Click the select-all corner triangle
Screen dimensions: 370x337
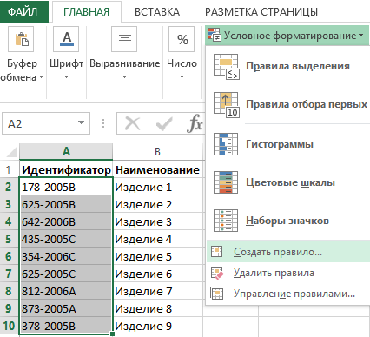tap(11, 152)
